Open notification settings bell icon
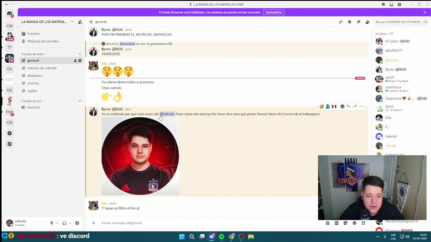The height and width of the screenshot is (242, 431). tap(350, 22)
